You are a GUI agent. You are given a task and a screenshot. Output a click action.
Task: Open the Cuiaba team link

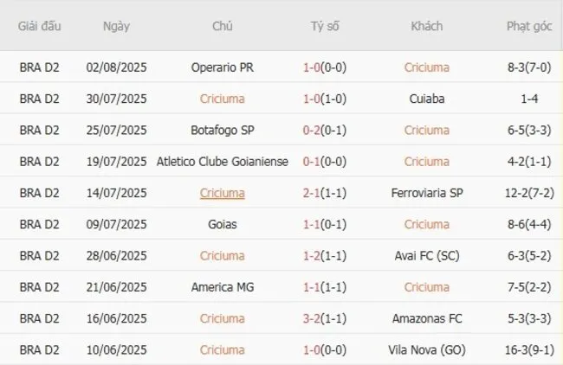[426, 99]
